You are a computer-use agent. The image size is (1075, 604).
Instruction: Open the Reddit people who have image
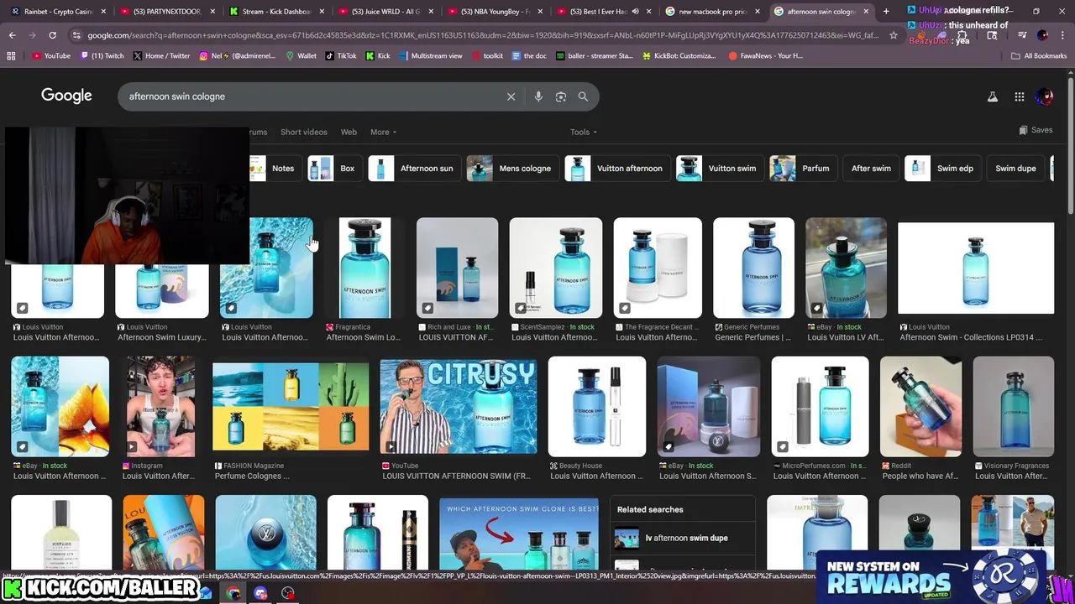[920, 407]
